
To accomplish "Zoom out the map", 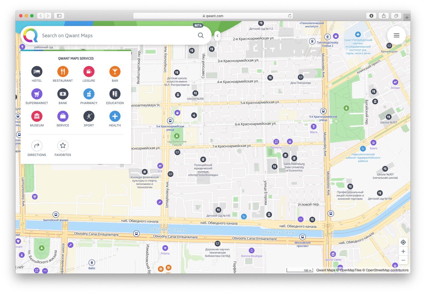I will (x=403, y=260).
